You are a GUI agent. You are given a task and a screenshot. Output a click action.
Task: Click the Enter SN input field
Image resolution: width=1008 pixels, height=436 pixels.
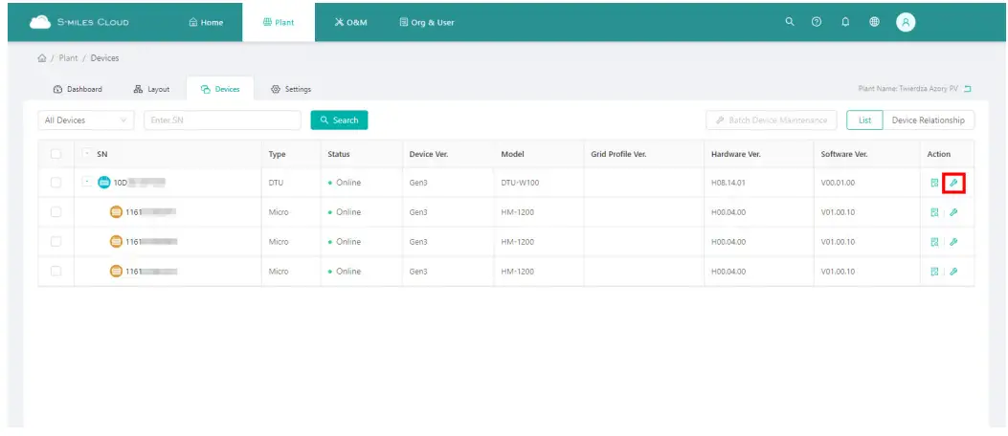click(222, 120)
